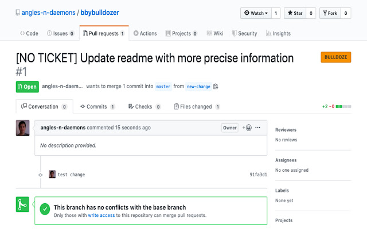Click the '#1' pull request number
Image resolution: width=367 pixels, height=229 pixels.
click(x=21, y=72)
